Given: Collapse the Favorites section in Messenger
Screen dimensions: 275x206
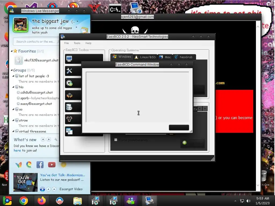Looking at the screenshot, I should 12,51.
